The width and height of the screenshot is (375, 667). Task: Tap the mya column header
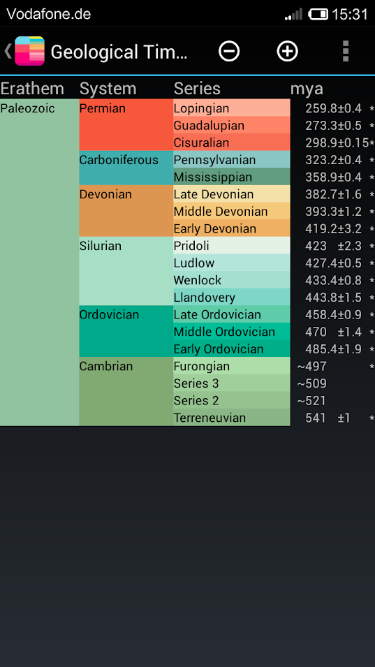pyautogui.click(x=307, y=89)
